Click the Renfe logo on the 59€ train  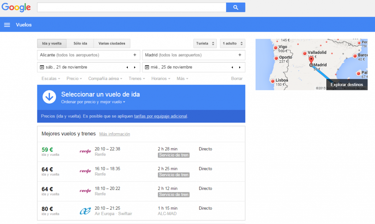click(x=85, y=151)
